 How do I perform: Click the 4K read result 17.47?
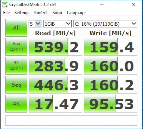(55, 104)
